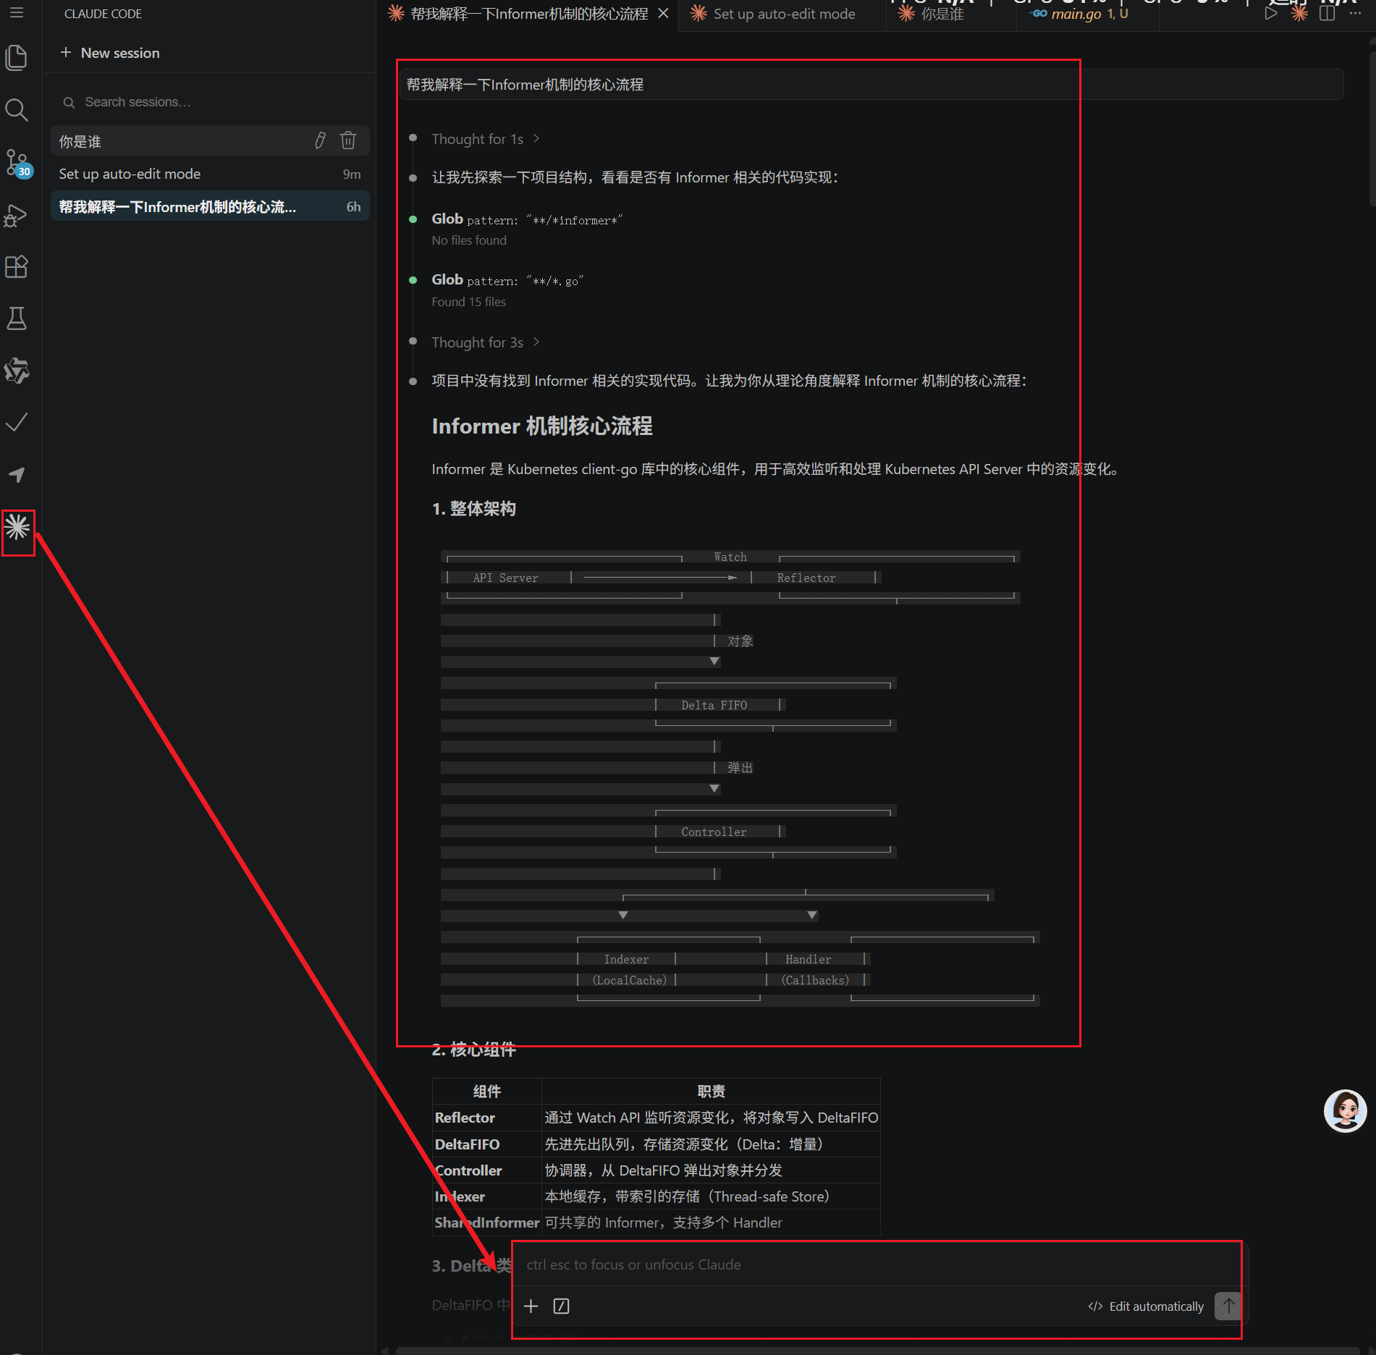1376x1355 pixels.
Task: Open the Search view in activity bar
Action: pos(17,110)
